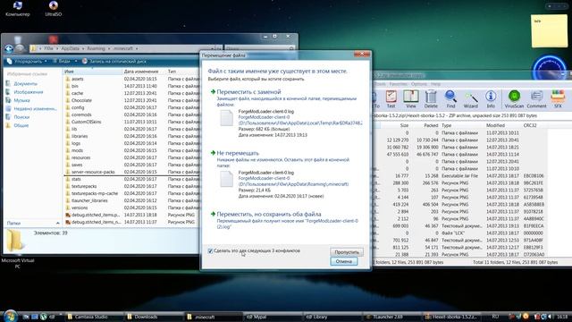Click the Windows Start orb
The height and width of the screenshot is (322, 572).
pos(10,316)
